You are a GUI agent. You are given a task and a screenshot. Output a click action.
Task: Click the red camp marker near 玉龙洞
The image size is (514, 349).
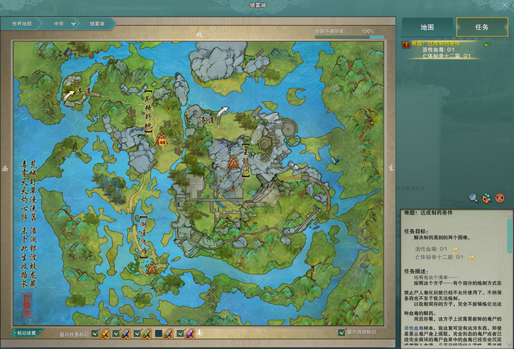click(233, 162)
